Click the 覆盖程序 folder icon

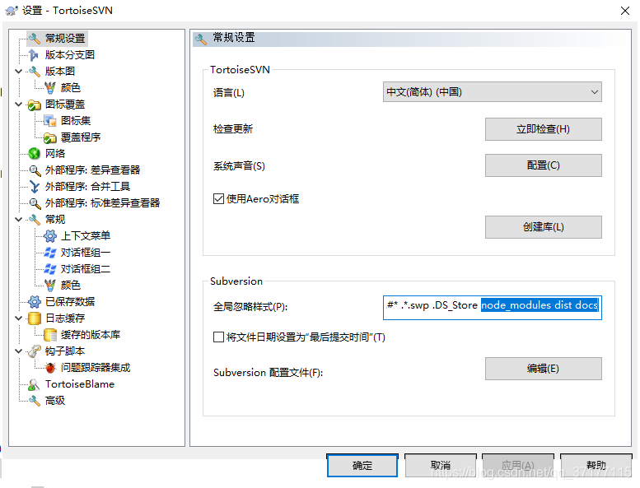(x=50, y=137)
